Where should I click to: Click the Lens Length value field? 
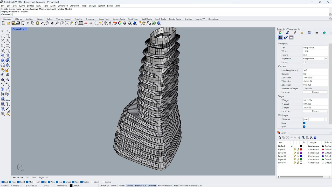click(315, 70)
